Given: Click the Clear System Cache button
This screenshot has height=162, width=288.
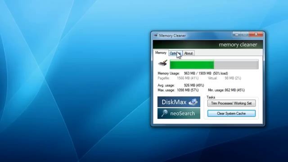Looking at the screenshot, I should pyautogui.click(x=231, y=113).
